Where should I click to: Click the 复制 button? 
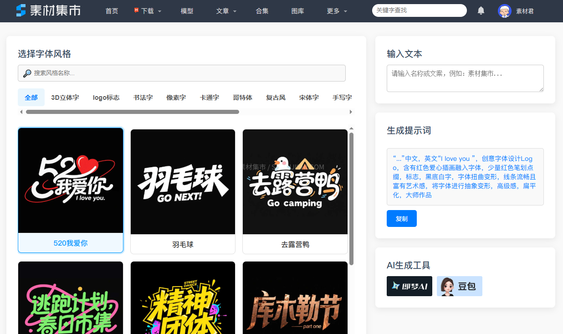tap(402, 219)
